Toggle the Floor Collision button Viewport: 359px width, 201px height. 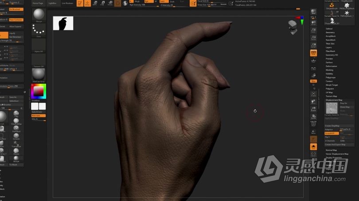click(16, 19)
